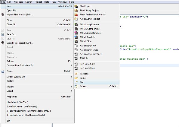Image resolution: width=179 pixels, height=127 pixels.
Task: Click the Test Suite Class icon
Action: tap(76, 68)
